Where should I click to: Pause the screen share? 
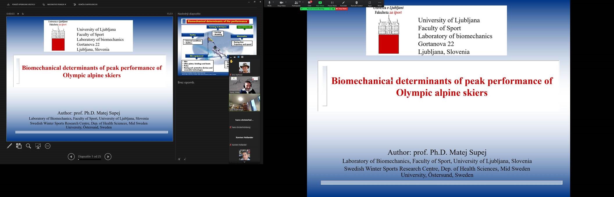(x=332, y=3)
